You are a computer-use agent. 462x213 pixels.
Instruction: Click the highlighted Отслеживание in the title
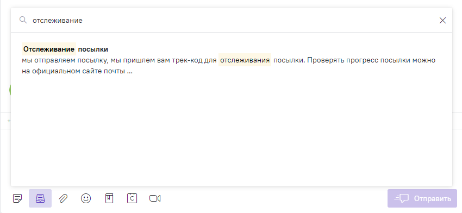[x=49, y=49]
